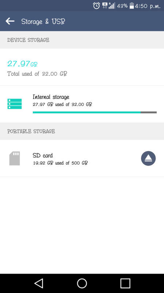Screen dimensions: 164x293
Task: Open Internal storage details
Action: [82, 104]
